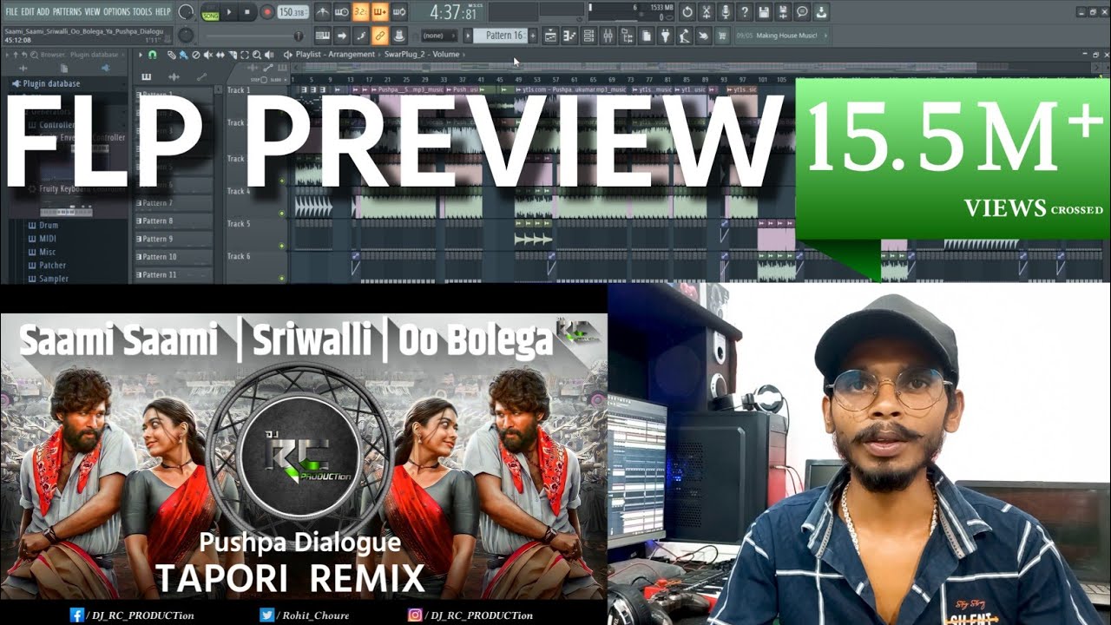
Task: Adjust the main pitch knob
Action: click(x=186, y=36)
